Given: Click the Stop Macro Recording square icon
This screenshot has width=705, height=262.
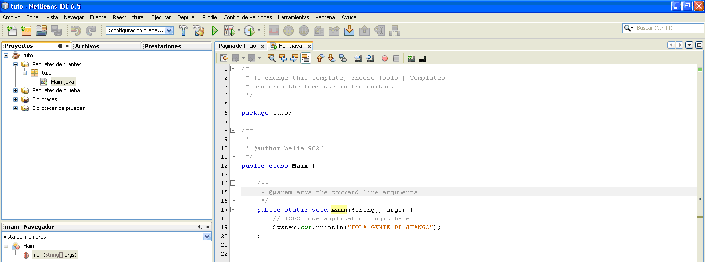Looking at the screenshot, I should click(396, 58).
